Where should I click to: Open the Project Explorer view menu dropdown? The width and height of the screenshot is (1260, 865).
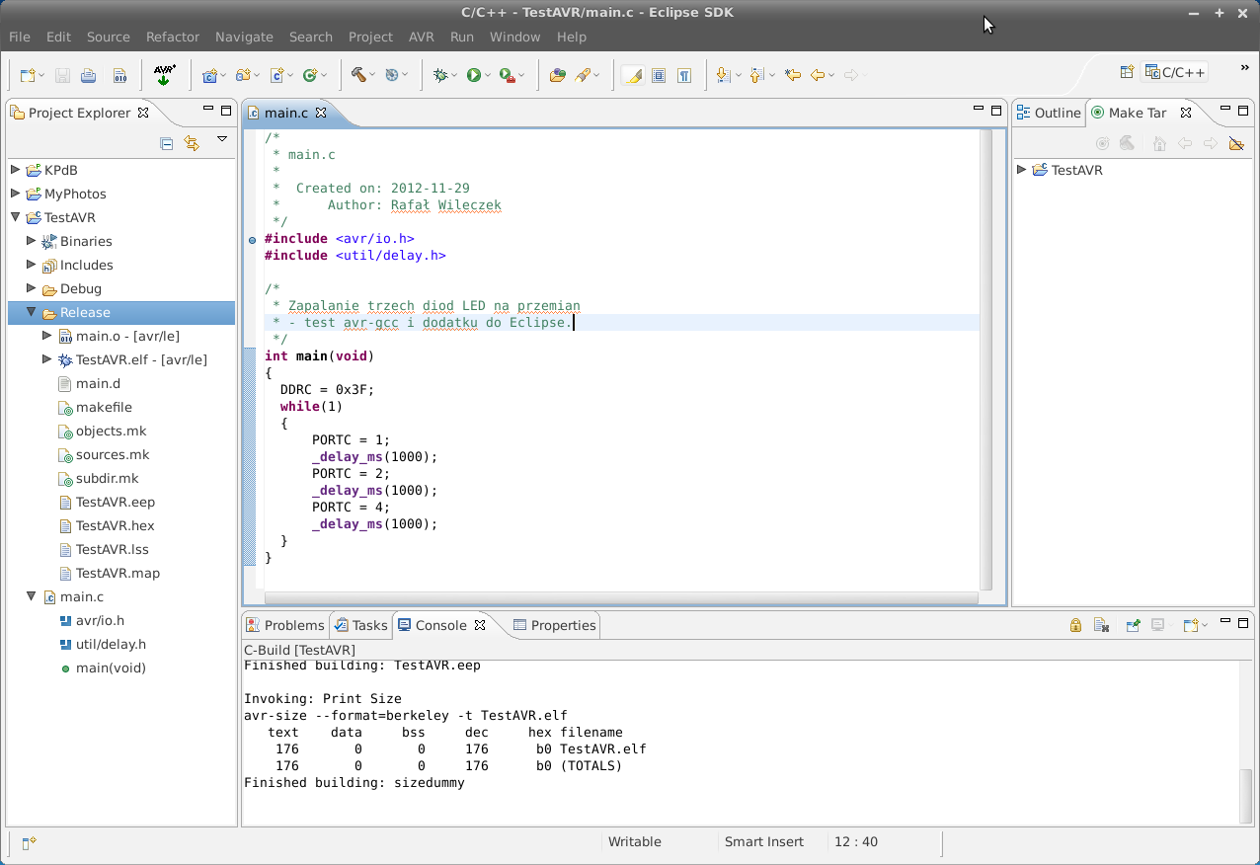[222, 140]
